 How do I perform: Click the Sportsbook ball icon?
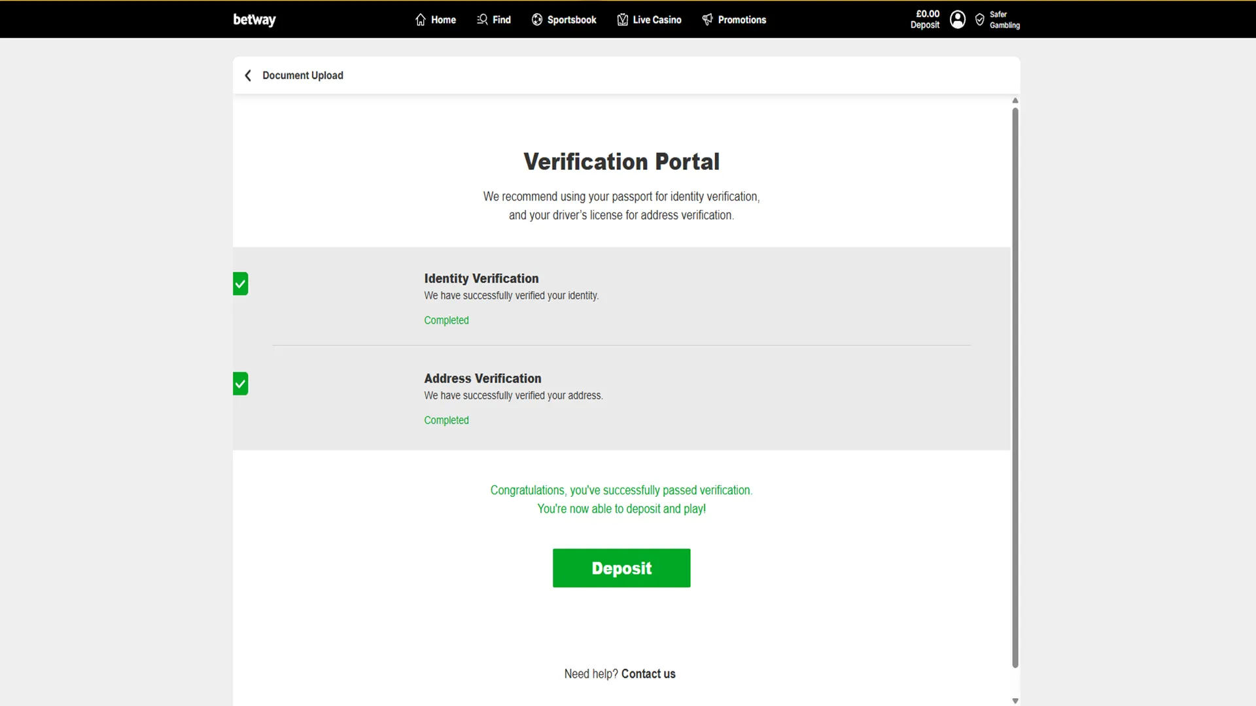pos(537,20)
